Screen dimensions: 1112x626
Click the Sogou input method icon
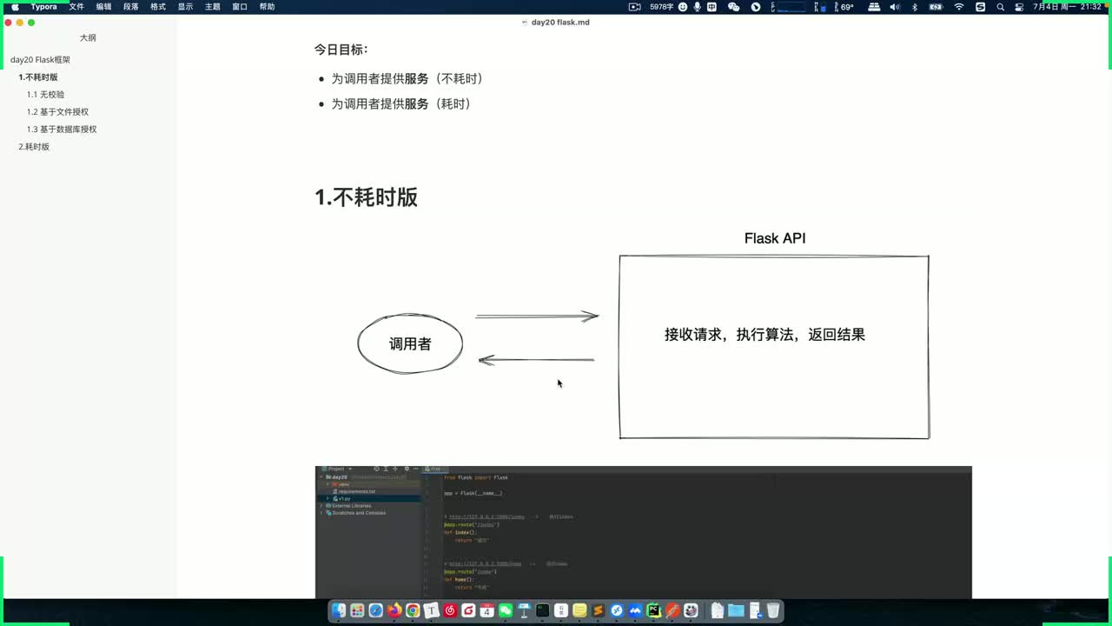coord(981,7)
